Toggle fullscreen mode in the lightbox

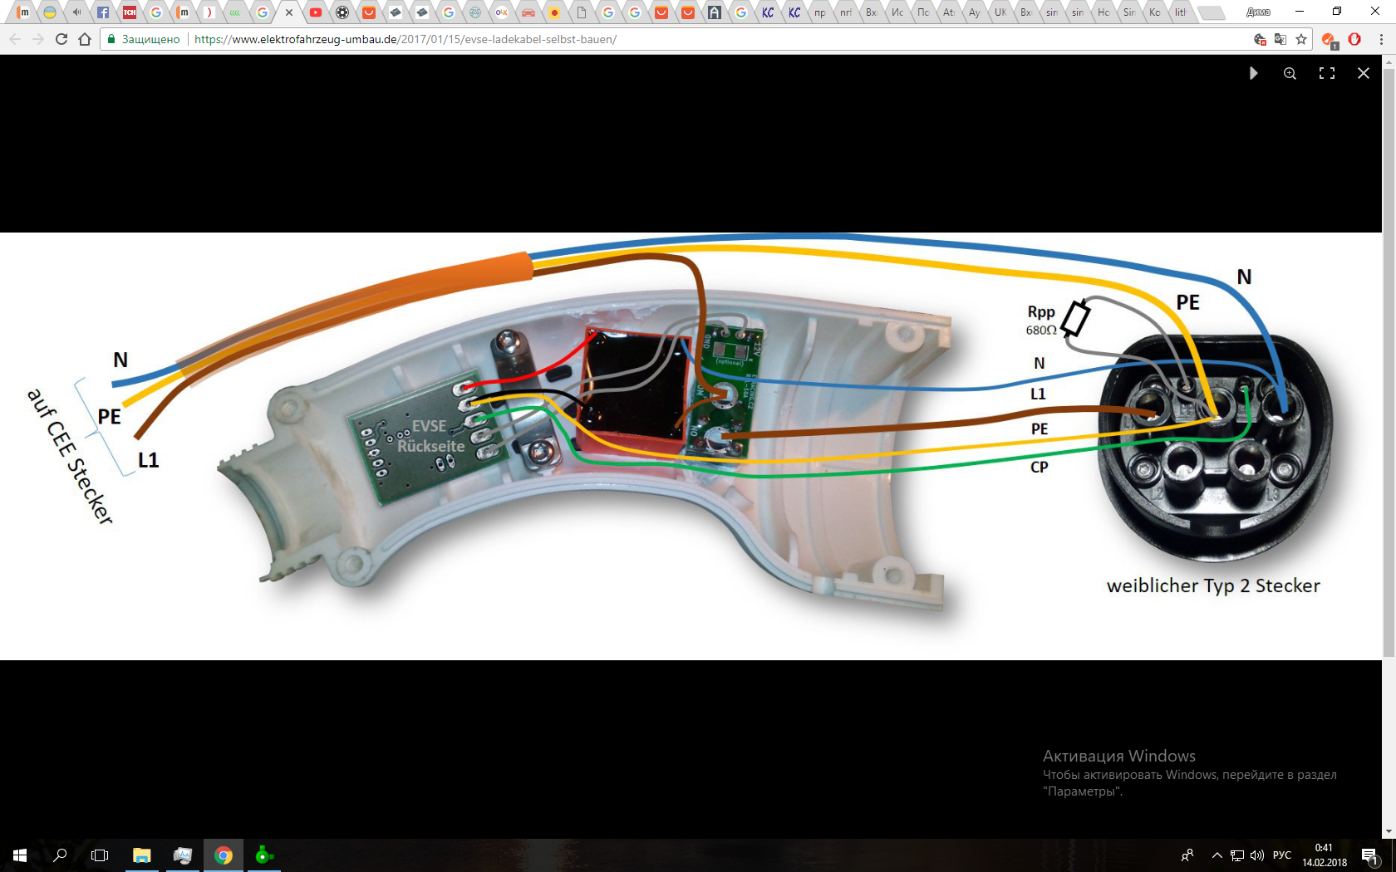point(1327,73)
